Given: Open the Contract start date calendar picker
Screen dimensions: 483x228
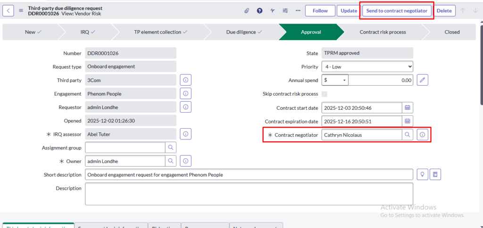Looking at the screenshot, I should [408, 107].
